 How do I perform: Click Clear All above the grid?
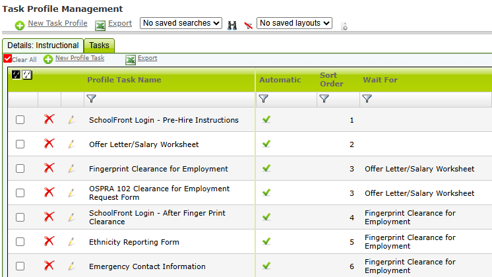tap(24, 59)
